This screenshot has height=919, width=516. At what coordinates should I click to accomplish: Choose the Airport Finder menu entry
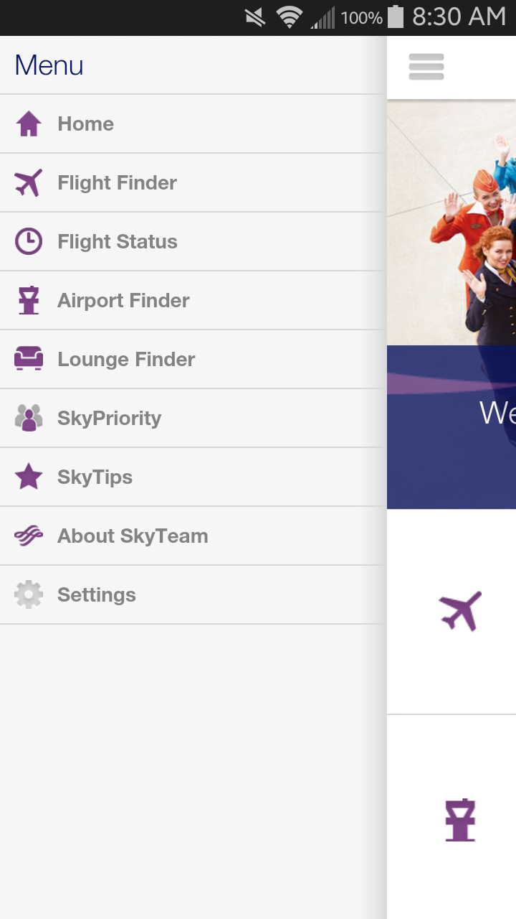[123, 301]
